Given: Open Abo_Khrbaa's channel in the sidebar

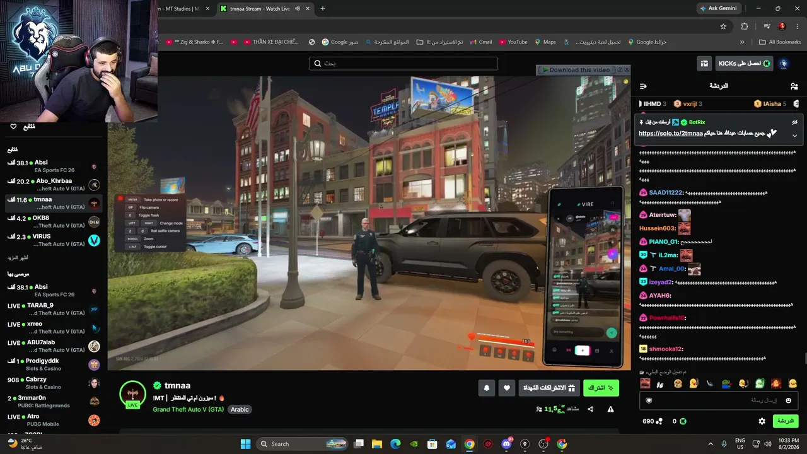Looking at the screenshot, I should pos(54,185).
